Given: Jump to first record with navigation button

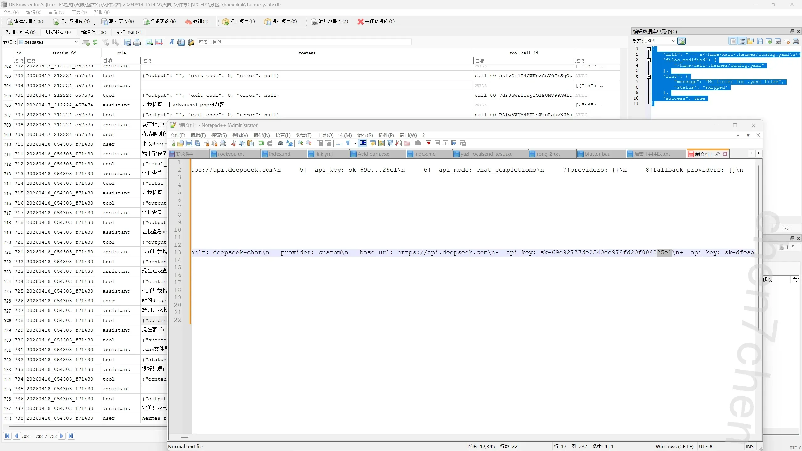Looking at the screenshot, I should [x=7, y=436].
